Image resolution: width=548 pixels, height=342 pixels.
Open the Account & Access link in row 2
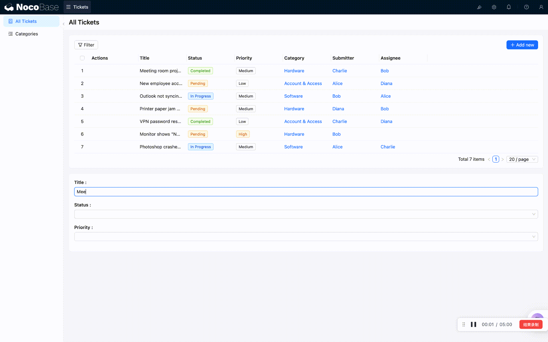(303, 84)
